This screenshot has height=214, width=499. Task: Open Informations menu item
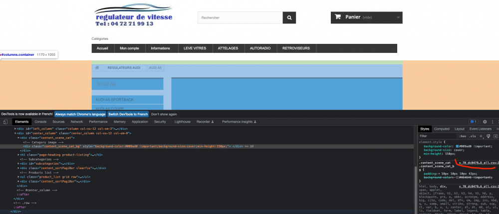tap(160, 48)
